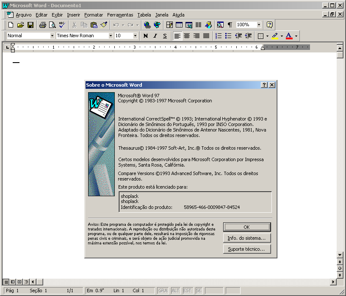The height and width of the screenshot is (296, 346).
Task: Click Suporte técnico button
Action: (247, 249)
